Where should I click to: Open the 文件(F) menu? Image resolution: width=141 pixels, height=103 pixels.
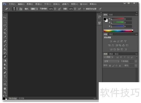[12, 4]
